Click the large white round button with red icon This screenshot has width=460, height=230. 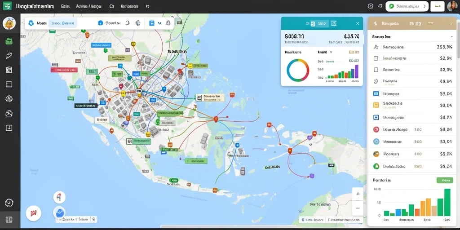[x=33, y=212]
